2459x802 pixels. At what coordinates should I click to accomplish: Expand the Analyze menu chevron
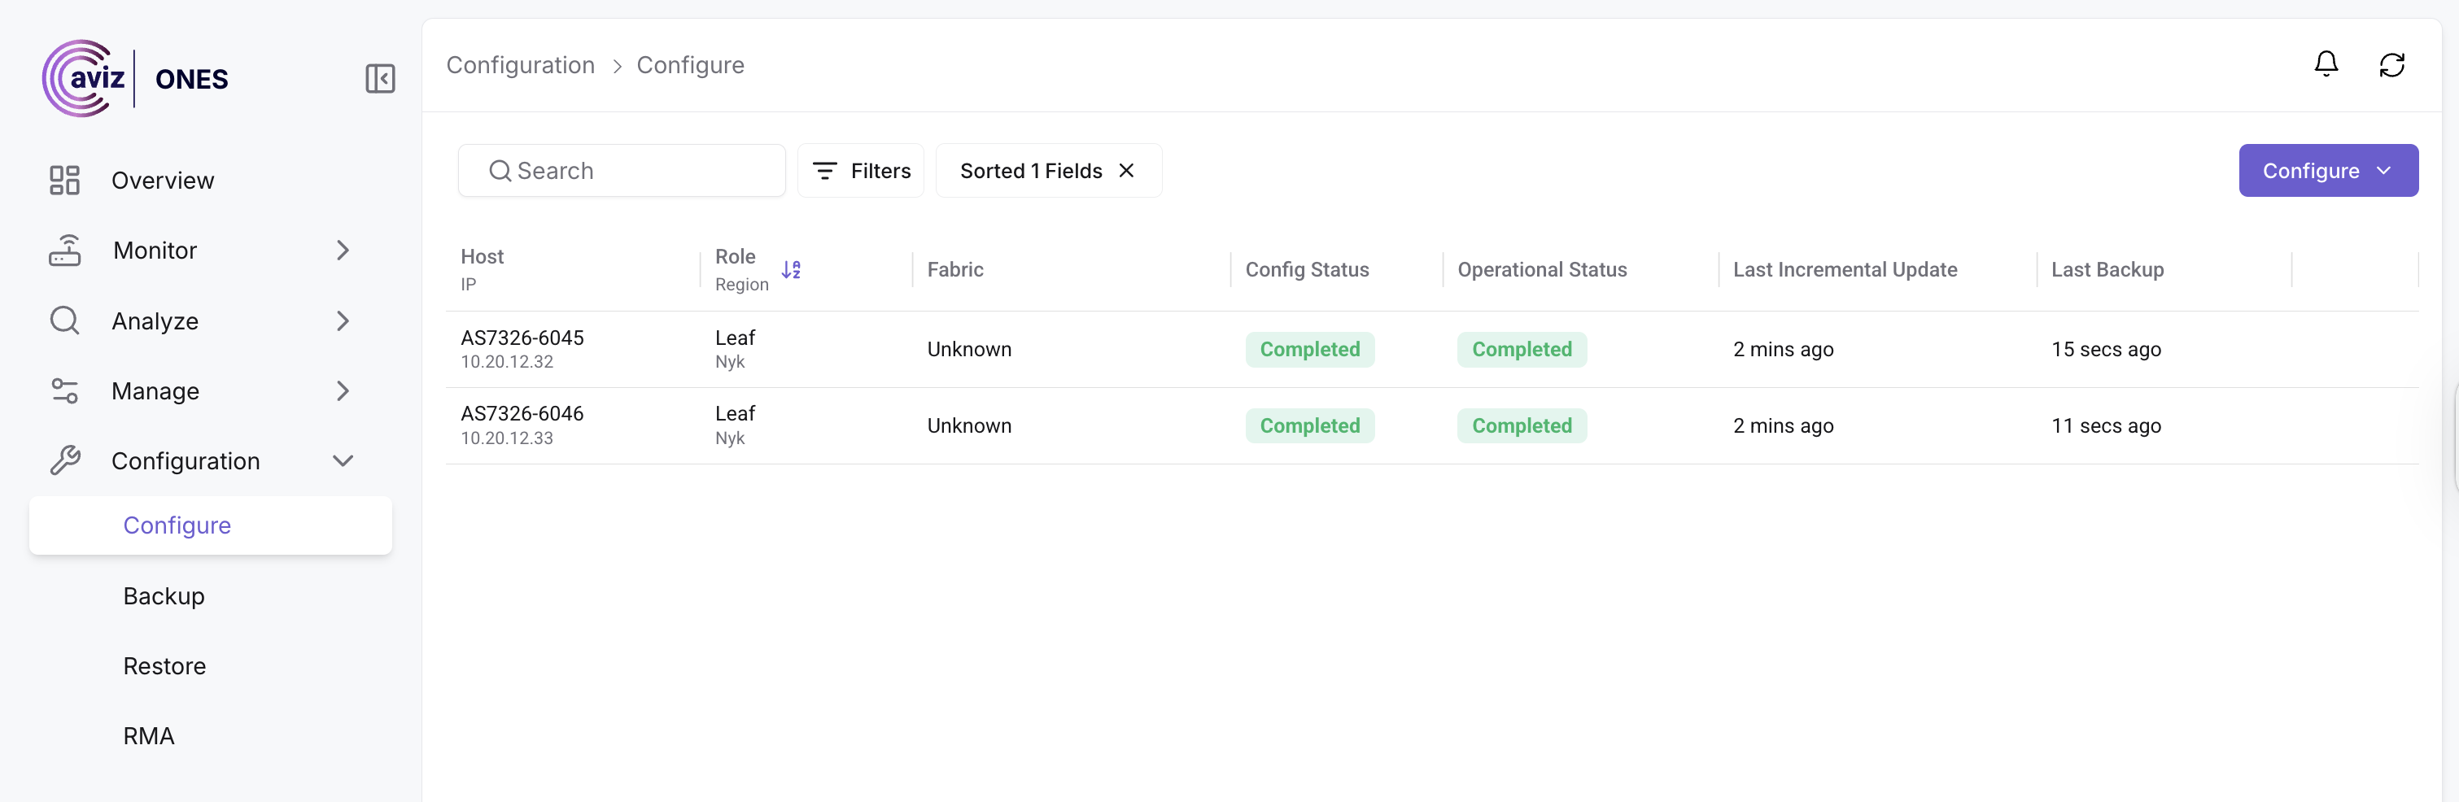pos(343,320)
